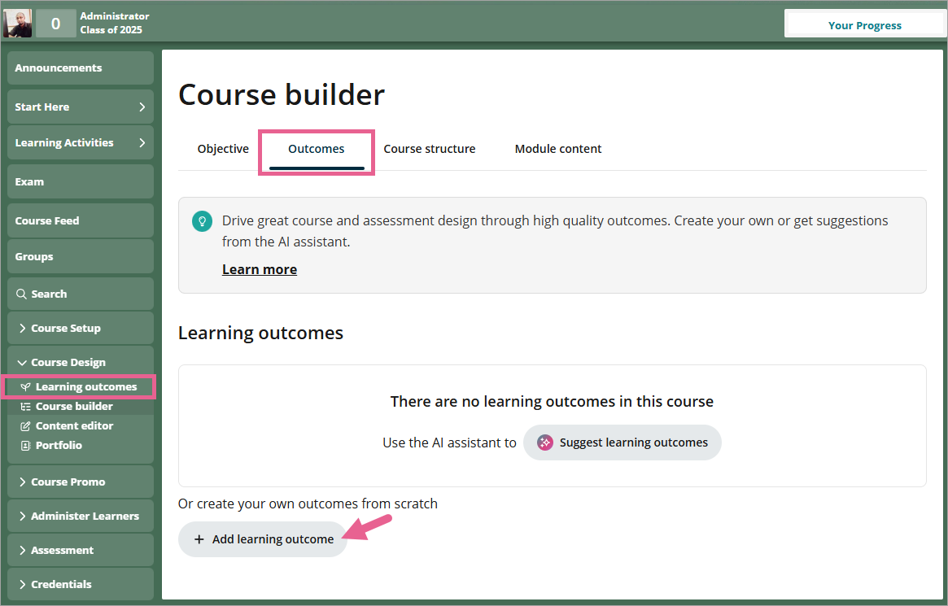Click the 'Administrator' name text
The image size is (948, 606).
(114, 16)
